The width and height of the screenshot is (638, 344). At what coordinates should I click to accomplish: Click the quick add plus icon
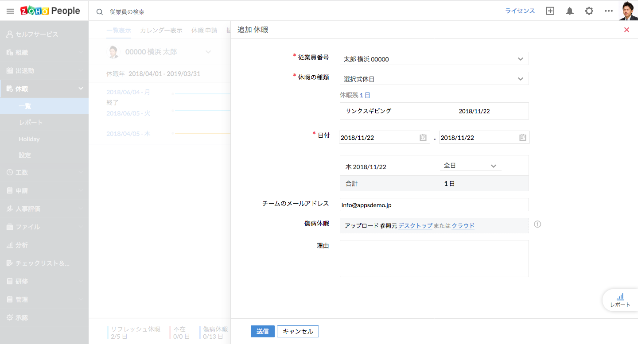point(550,11)
